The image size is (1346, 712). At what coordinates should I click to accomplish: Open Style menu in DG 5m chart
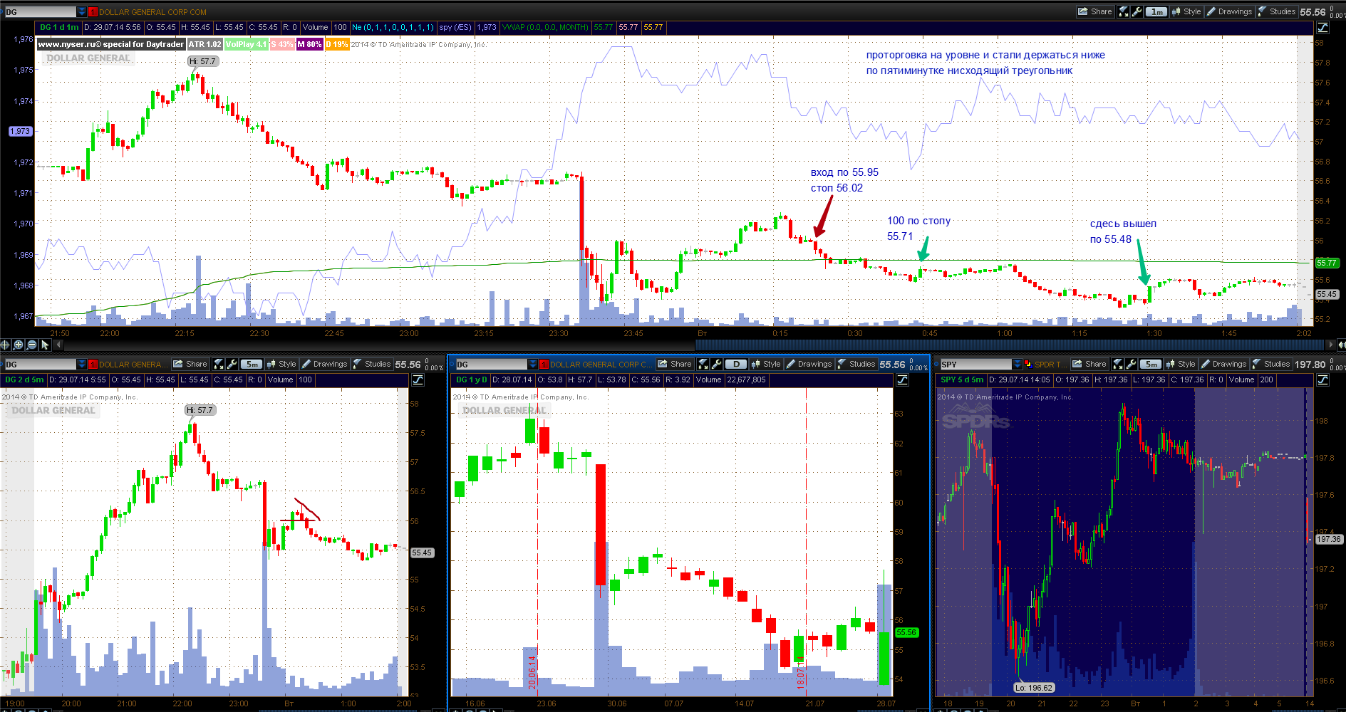281,364
